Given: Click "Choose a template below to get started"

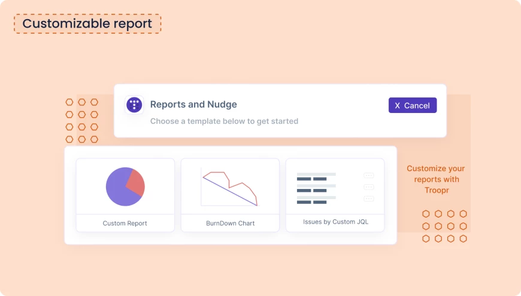Looking at the screenshot, I should [x=225, y=121].
